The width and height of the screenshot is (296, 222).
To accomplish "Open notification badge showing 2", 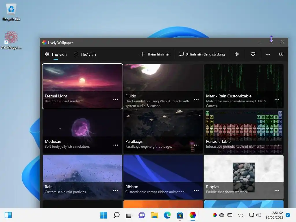I will 288,215.
